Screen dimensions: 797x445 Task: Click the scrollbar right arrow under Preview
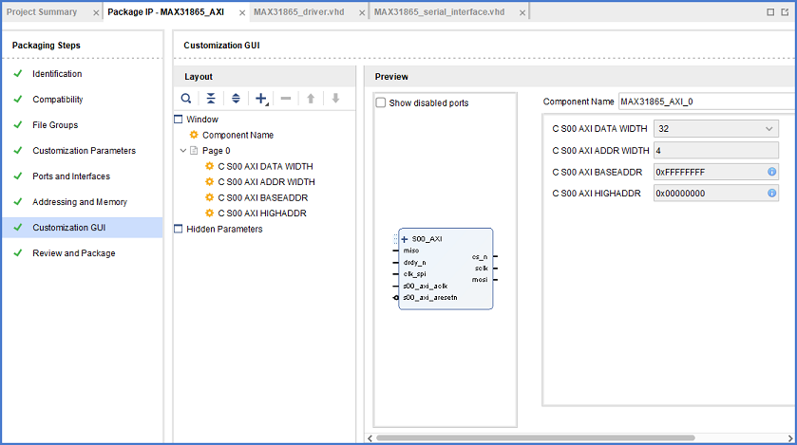click(x=790, y=438)
